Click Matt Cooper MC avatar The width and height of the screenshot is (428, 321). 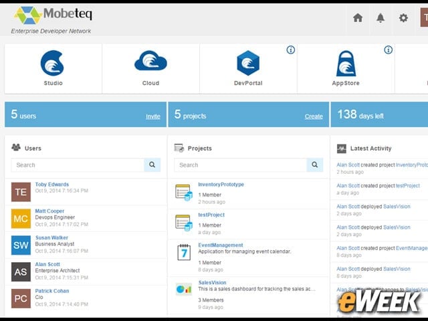tap(21, 219)
